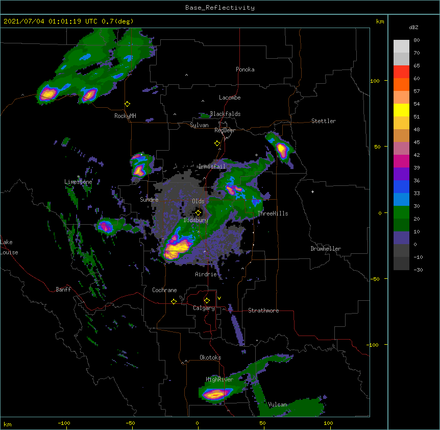Click the storm cell below HighRiver label
This screenshot has height=430, width=440.
(216, 394)
